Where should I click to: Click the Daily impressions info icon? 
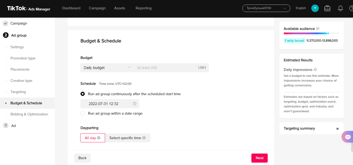(x=315, y=70)
